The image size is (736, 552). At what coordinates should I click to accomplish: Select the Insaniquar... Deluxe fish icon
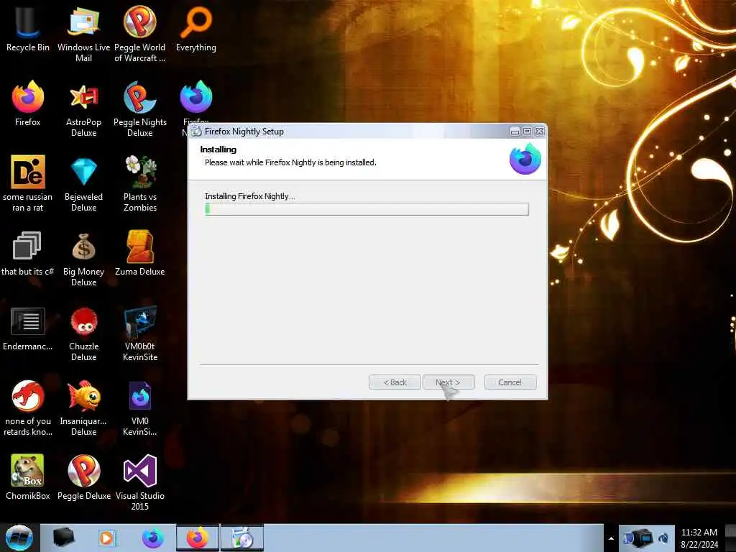click(x=83, y=408)
